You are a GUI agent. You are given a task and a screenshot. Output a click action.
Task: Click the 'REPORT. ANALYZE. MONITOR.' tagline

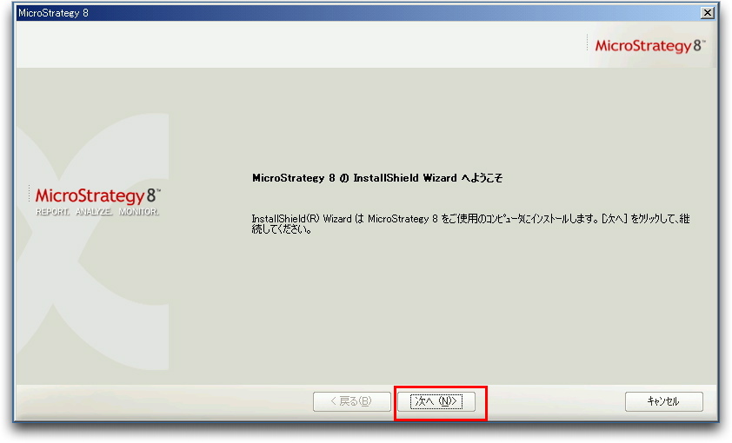(x=97, y=212)
